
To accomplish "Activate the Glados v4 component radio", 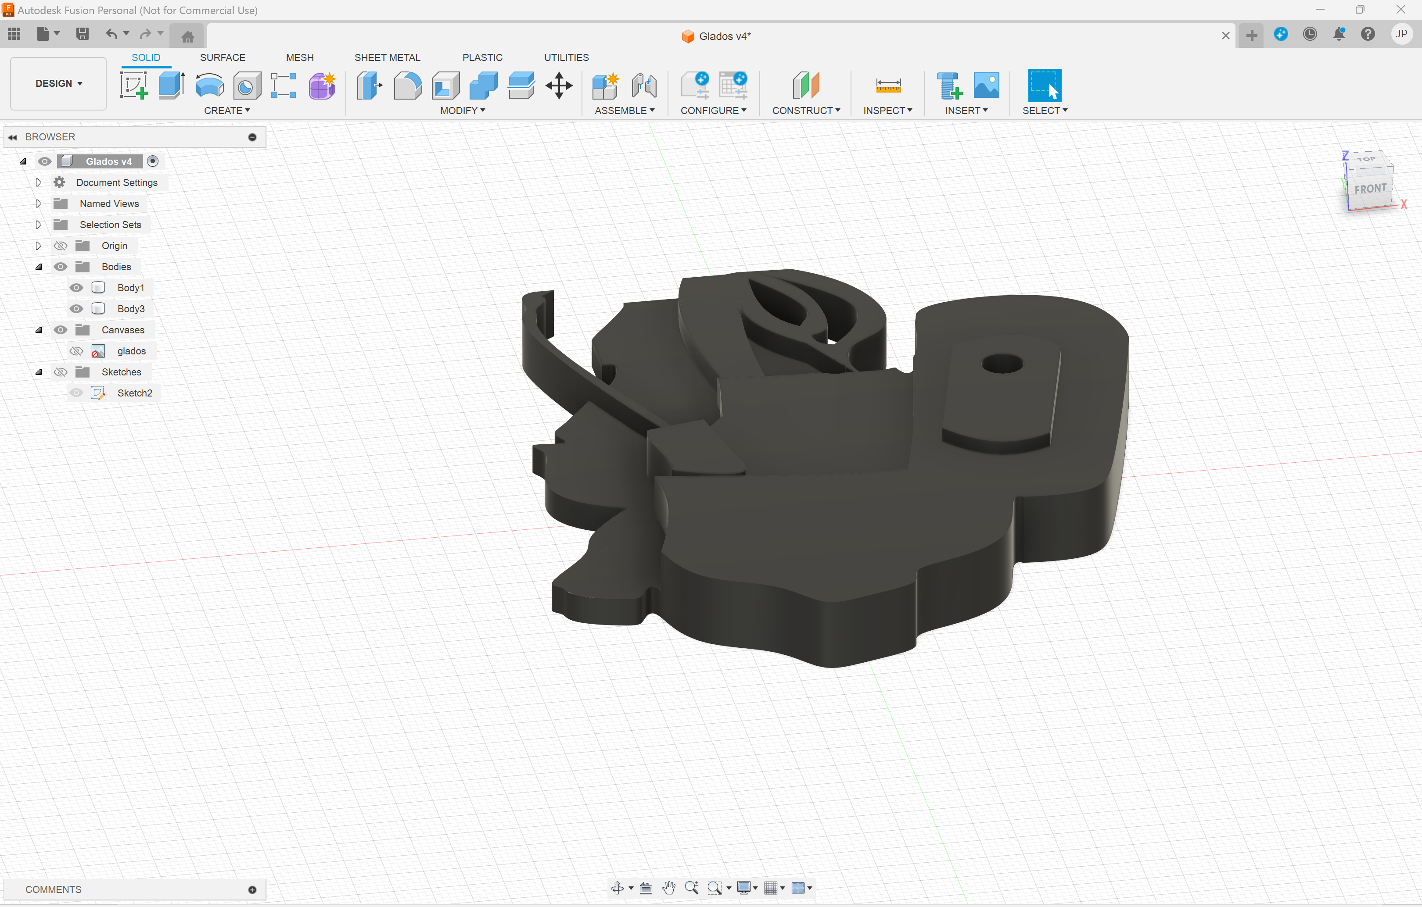I will pyautogui.click(x=153, y=161).
